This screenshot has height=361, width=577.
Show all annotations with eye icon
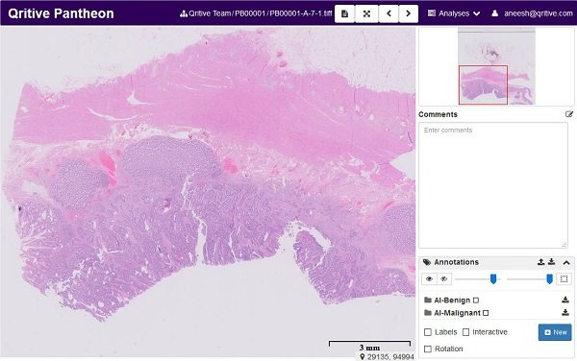click(429, 279)
